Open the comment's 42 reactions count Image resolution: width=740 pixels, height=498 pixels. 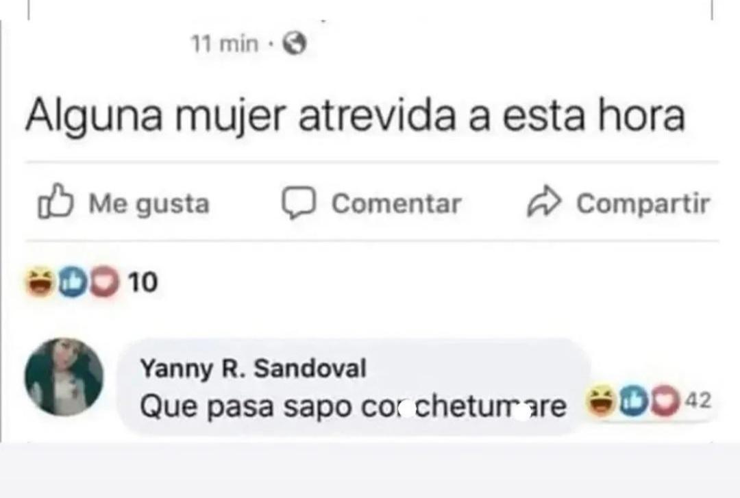click(698, 400)
